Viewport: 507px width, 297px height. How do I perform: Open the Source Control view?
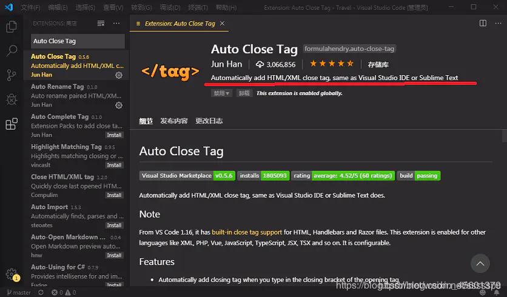click(x=12, y=75)
